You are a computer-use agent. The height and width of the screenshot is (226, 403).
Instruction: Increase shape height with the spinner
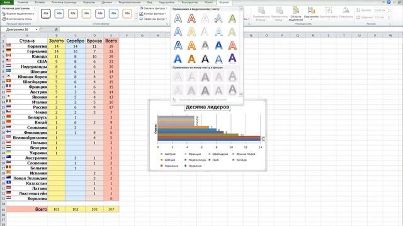[389, 9]
